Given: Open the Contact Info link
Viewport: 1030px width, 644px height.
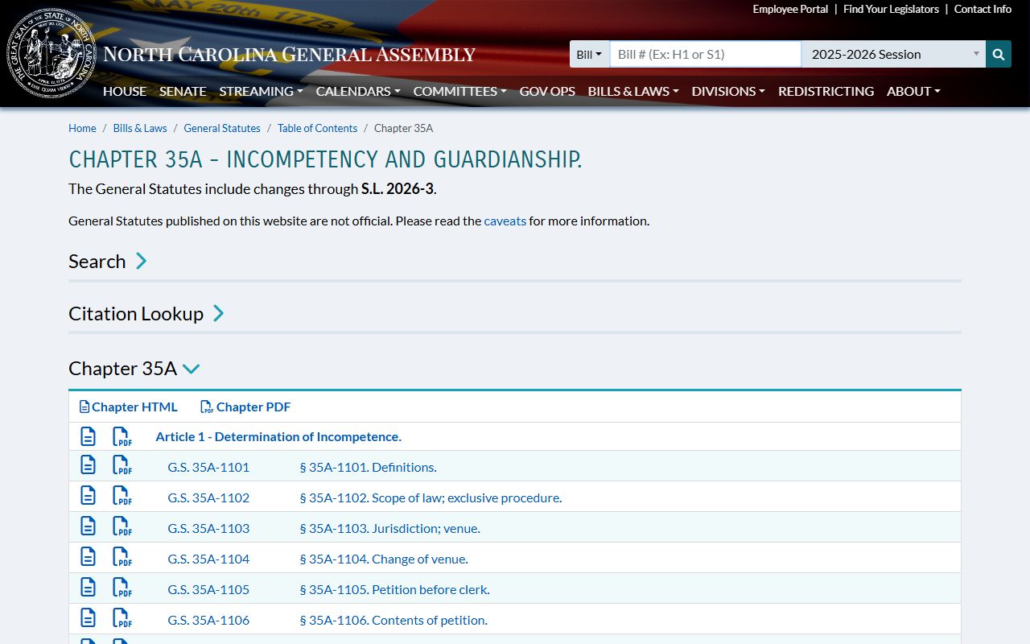Looking at the screenshot, I should coord(983,9).
